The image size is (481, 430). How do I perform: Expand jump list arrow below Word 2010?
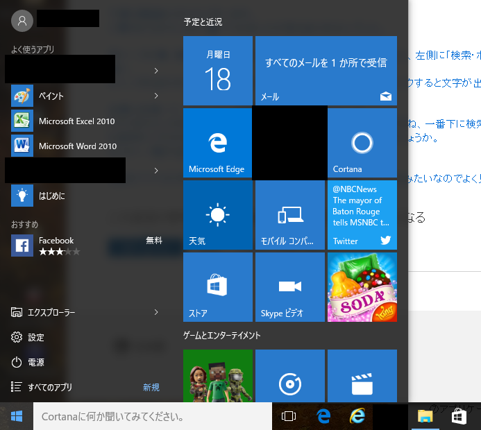(156, 171)
